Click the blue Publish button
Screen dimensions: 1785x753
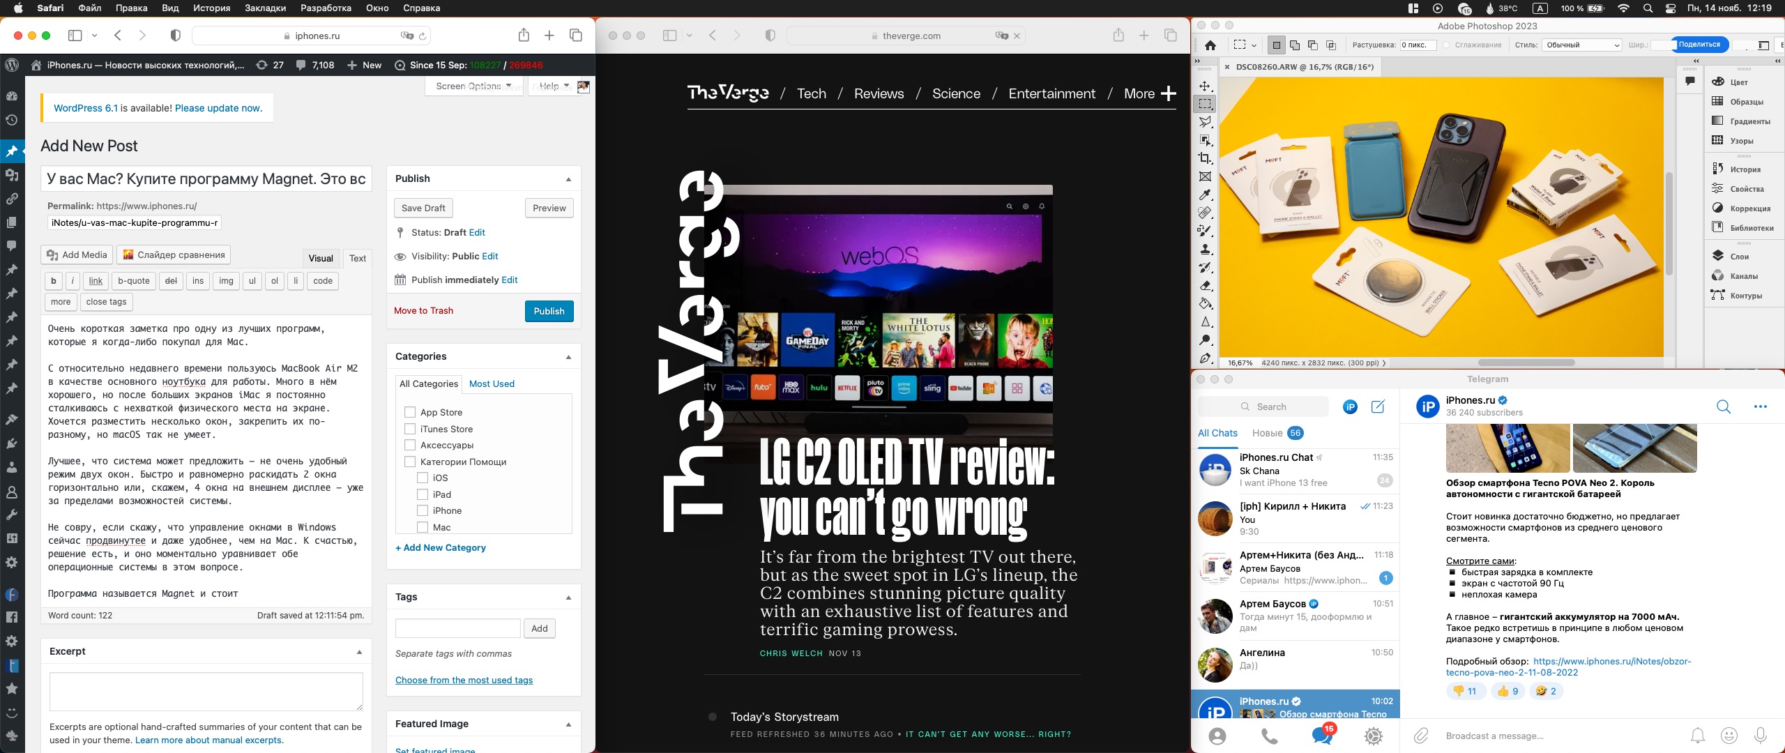[x=549, y=311]
